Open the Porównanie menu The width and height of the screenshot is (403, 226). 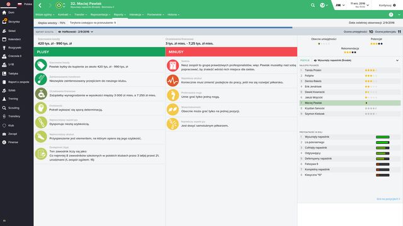156,14
